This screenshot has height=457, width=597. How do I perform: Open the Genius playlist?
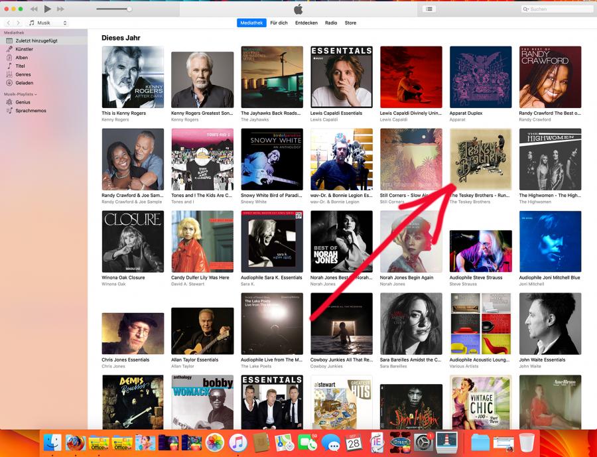[x=23, y=102]
